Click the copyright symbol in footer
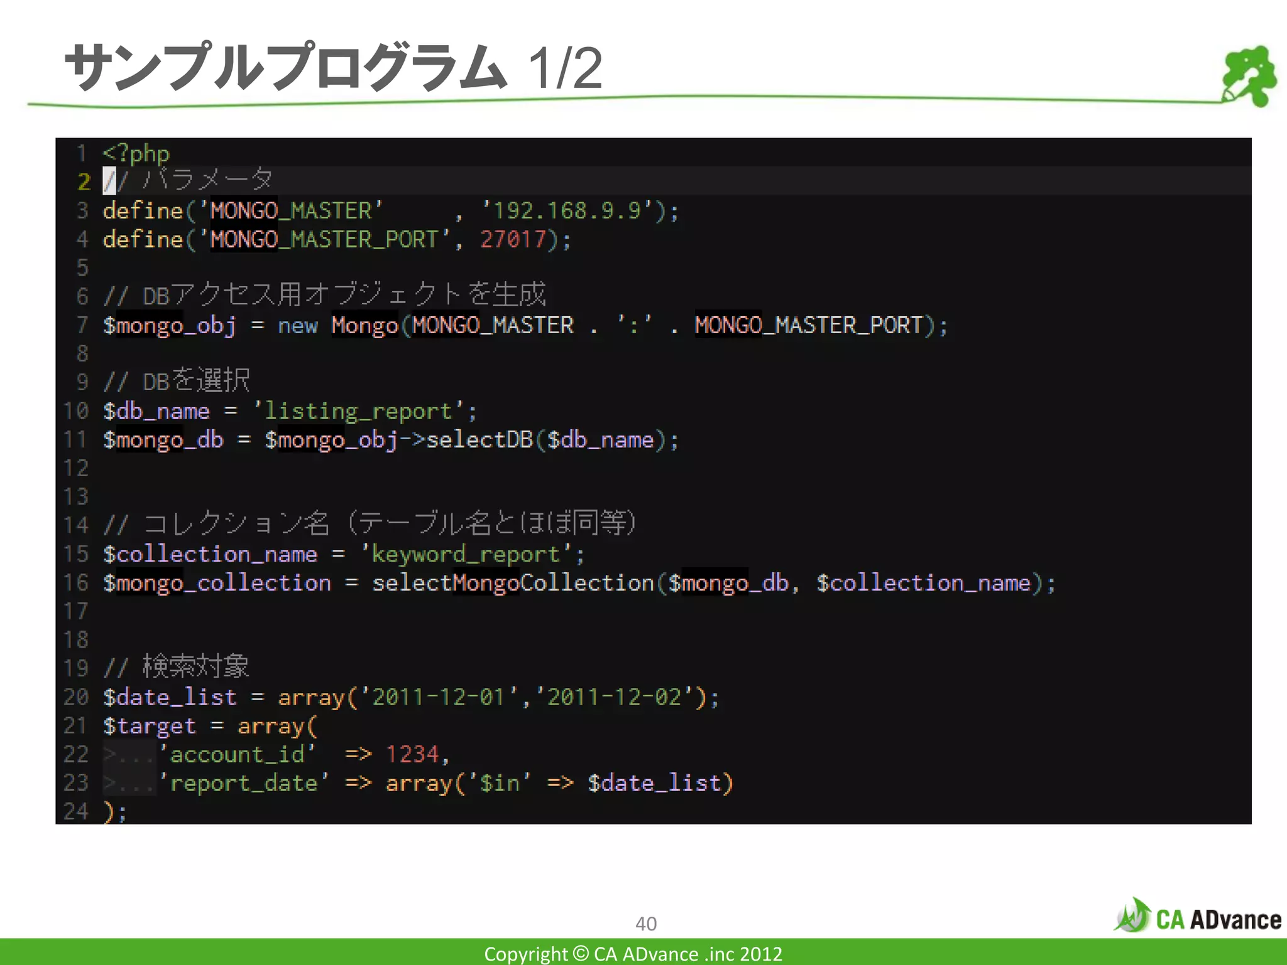This screenshot has height=965, width=1287. (581, 953)
